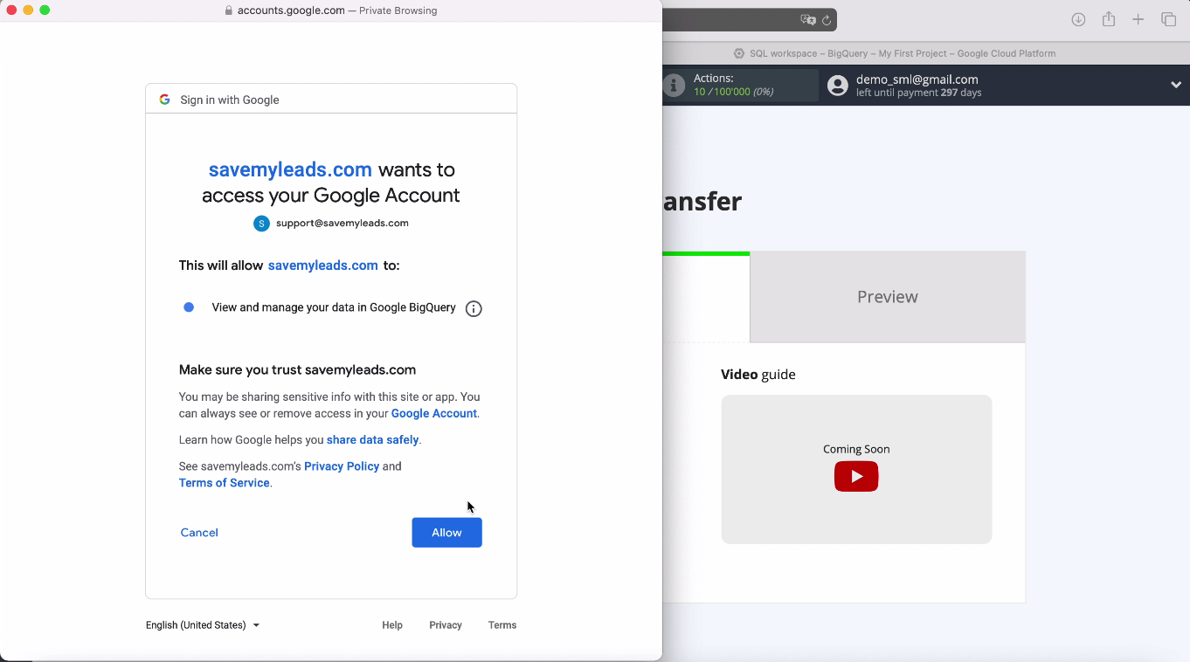The image size is (1190, 662).
Task: Click the accounts.google.com address text
Action: coord(291,10)
